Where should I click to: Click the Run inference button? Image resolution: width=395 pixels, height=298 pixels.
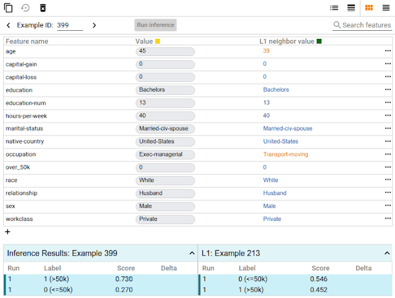pos(156,25)
